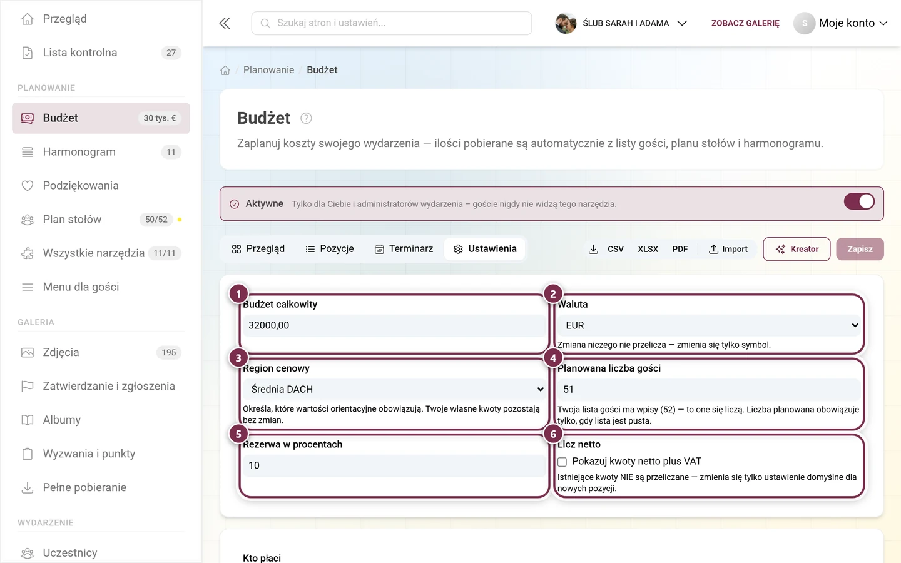Export budget as PDF
901x563 pixels.
(680, 249)
